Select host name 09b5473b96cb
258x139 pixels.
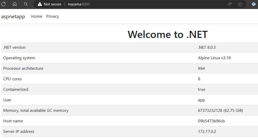[x=211, y=121]
